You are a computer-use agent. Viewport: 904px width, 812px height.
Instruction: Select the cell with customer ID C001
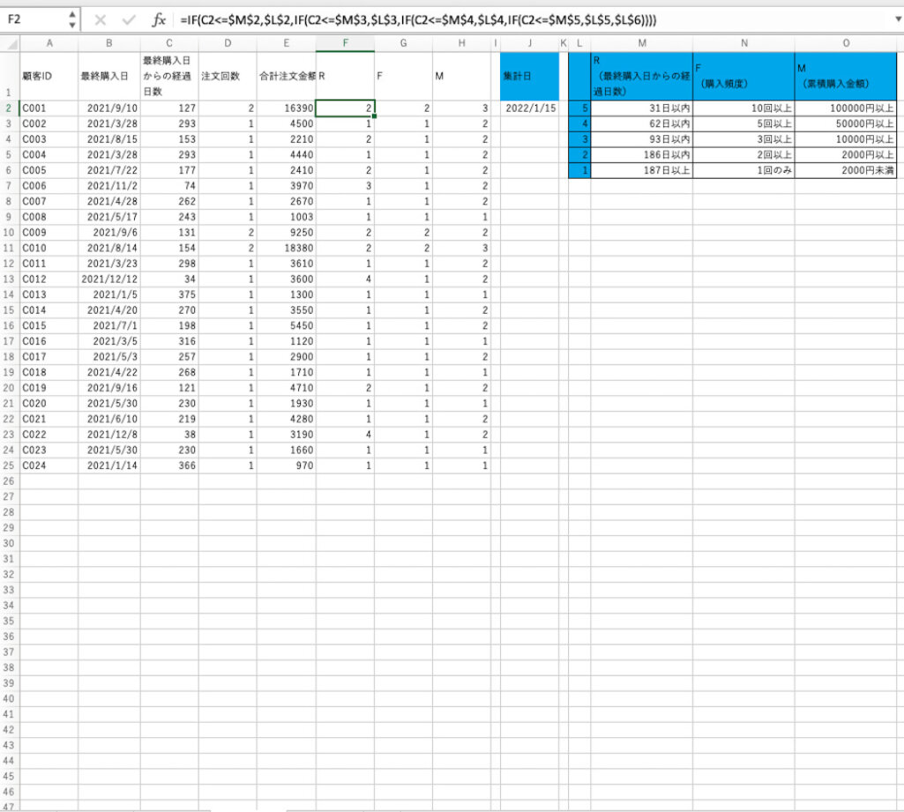(x=49, y=108)
